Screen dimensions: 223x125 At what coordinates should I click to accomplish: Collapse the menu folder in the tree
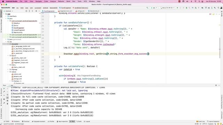[x=8, y=65]
